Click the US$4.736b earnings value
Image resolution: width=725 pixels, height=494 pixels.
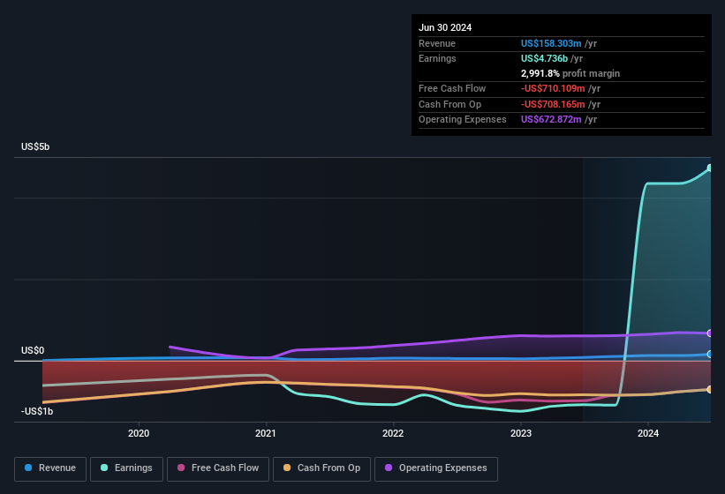pos(544,58)
